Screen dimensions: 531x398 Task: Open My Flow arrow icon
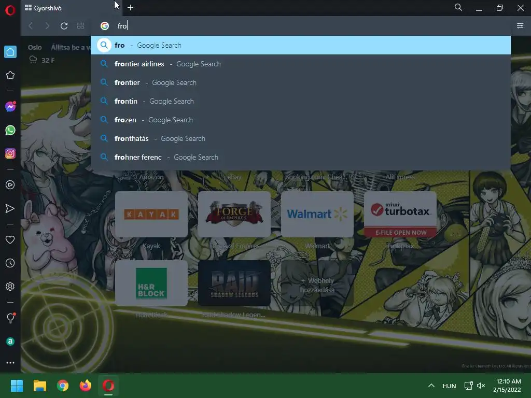pos(10,208)
